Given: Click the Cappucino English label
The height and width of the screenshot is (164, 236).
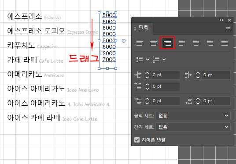Looking at the screenshot, I should pos(47,46).
